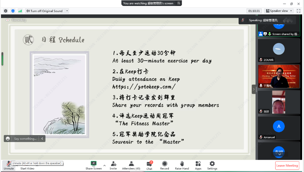Click Screen shared by label tile

[x=279, y=34]
